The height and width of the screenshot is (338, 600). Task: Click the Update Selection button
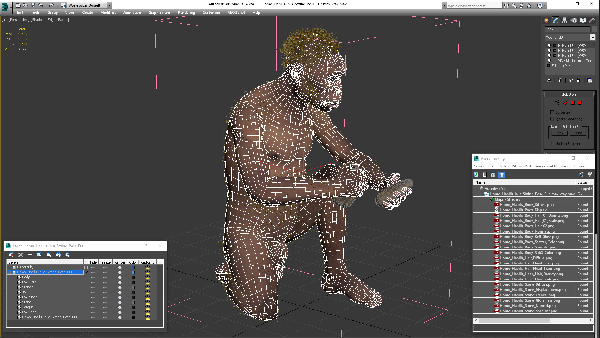pos(568,144)
